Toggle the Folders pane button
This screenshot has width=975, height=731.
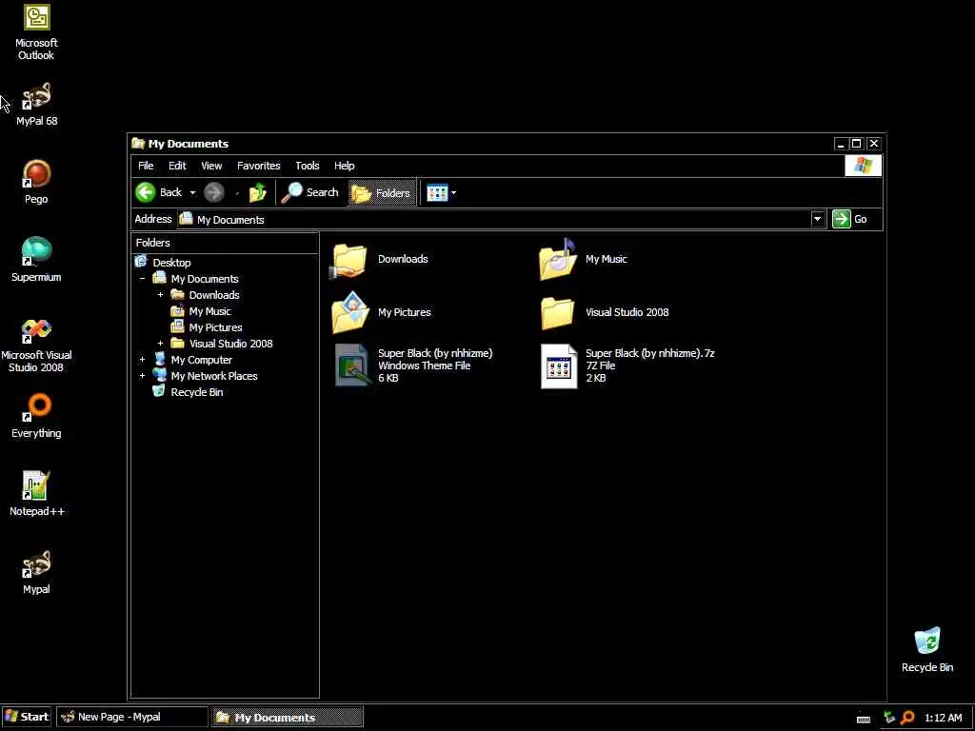point(381,192)
